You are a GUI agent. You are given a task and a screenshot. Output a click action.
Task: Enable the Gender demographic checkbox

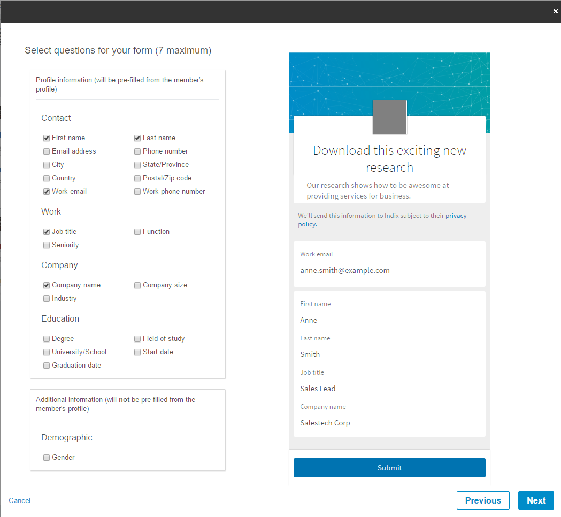47,458
